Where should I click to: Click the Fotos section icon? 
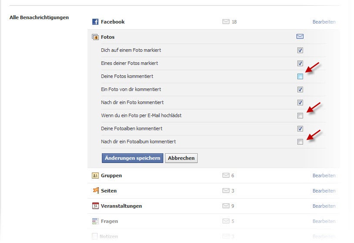(x=95, y=37)
